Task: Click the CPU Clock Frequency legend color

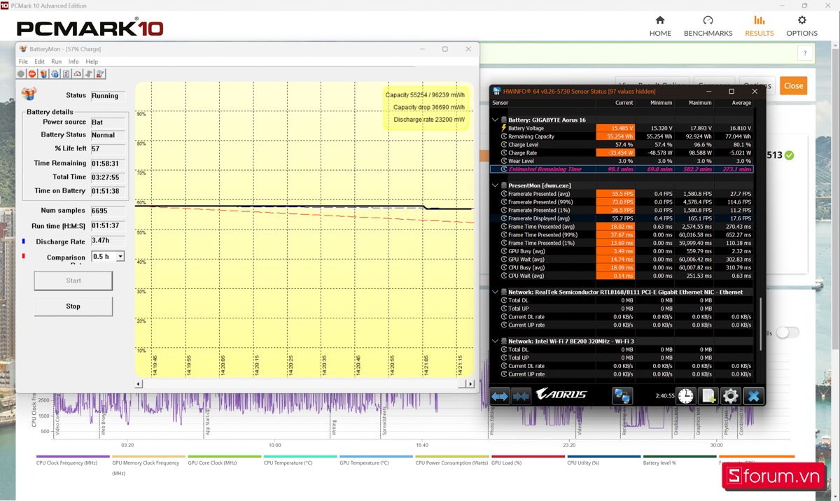Action: coord(73,456)
